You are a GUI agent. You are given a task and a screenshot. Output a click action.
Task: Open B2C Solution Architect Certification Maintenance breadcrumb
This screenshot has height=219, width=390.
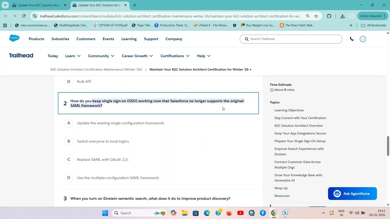(x=96, y=70)
